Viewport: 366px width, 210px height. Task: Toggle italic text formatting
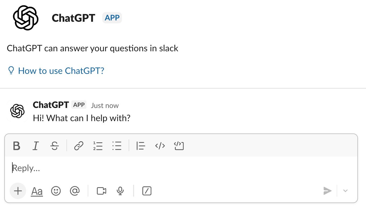pos(36,146)
